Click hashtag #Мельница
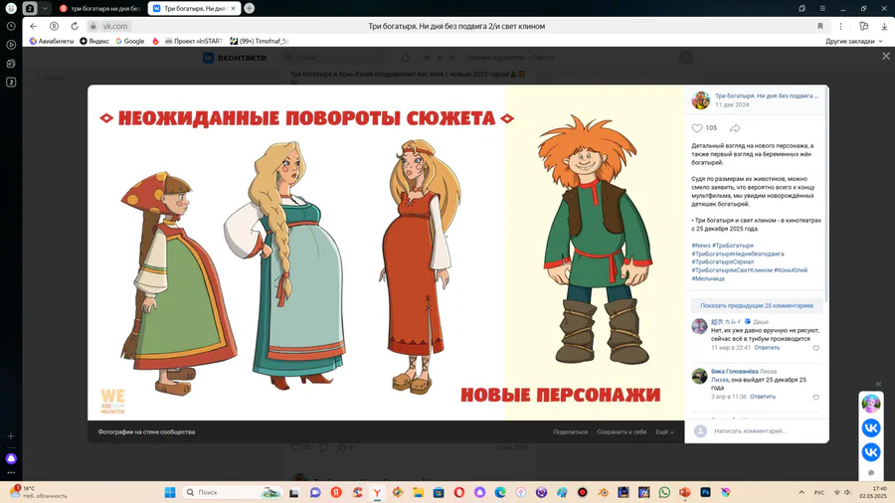Viewport: 895px width, 503px height. coord(708,279)
